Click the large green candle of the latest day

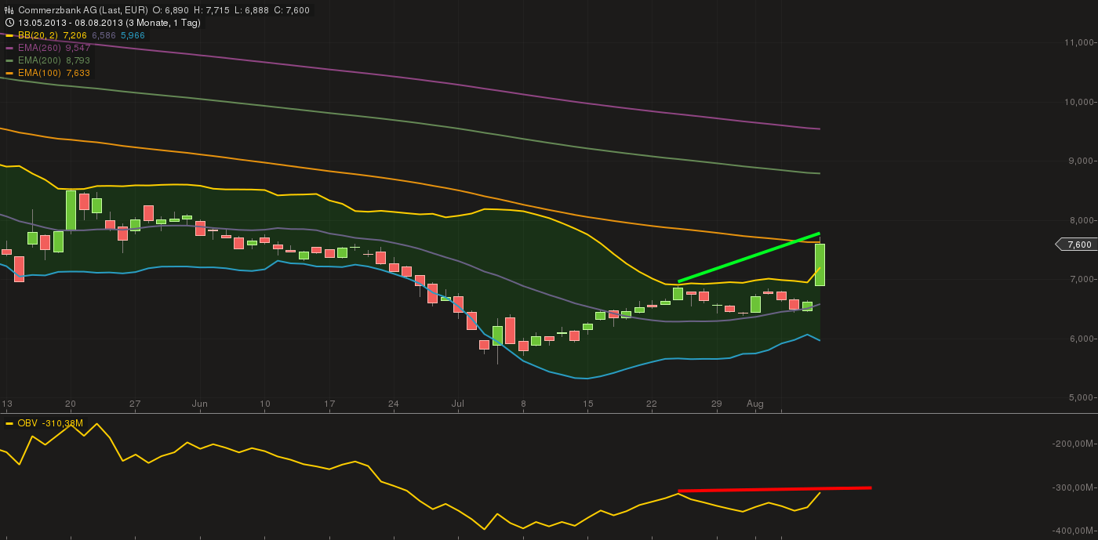820,265
